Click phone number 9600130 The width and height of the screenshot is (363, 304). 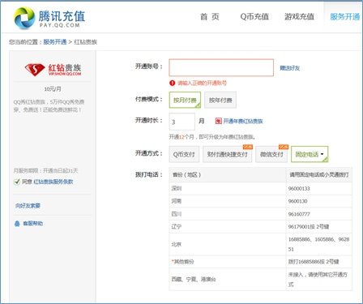[297, 201]
